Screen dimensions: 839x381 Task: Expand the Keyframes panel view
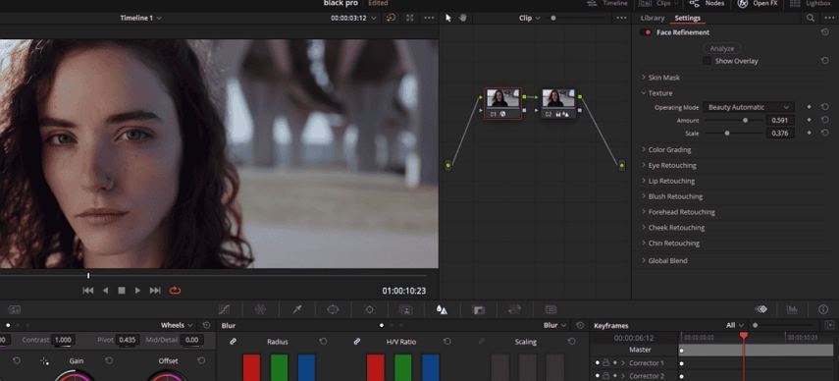pyautogui.click(x=829, y=325)
